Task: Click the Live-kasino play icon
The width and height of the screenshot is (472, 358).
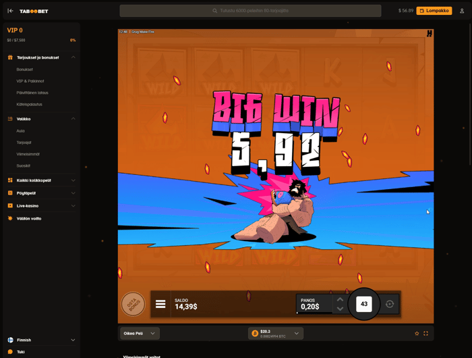Action: pos(10,206)
